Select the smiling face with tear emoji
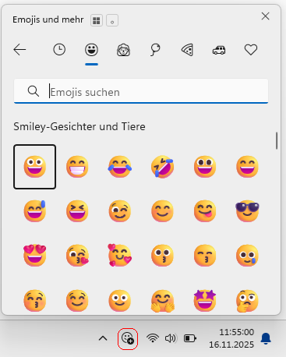The width and height of the screenshot is (286, 357). click(x=247, y=256)
